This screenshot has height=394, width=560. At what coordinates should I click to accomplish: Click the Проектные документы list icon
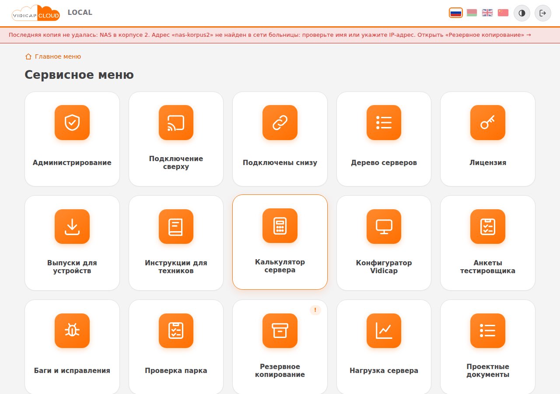pos(488,331)
